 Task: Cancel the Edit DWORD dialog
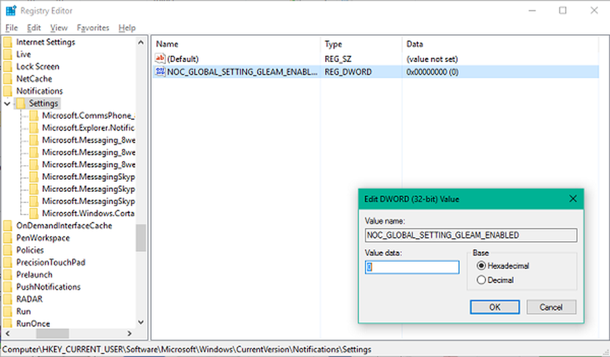551,307
